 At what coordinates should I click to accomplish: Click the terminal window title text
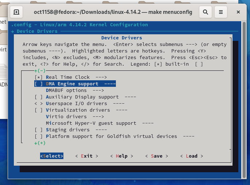113,12
